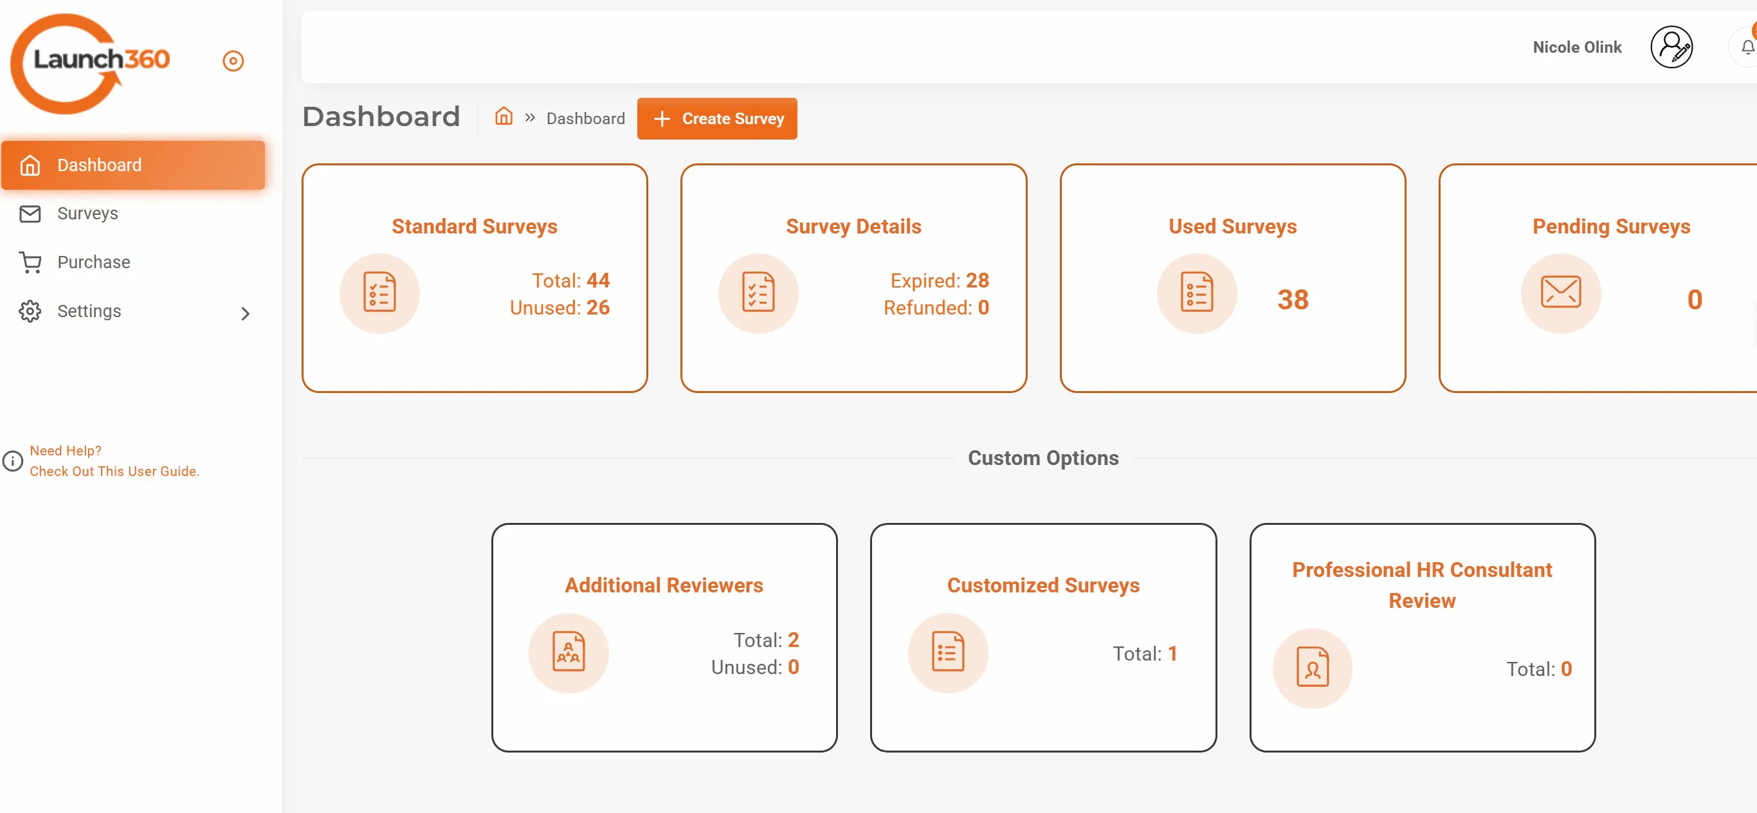Click the Purchase shopping cart icon
The width and height of the screenshot is (1757, 813).
coord(30,262)
